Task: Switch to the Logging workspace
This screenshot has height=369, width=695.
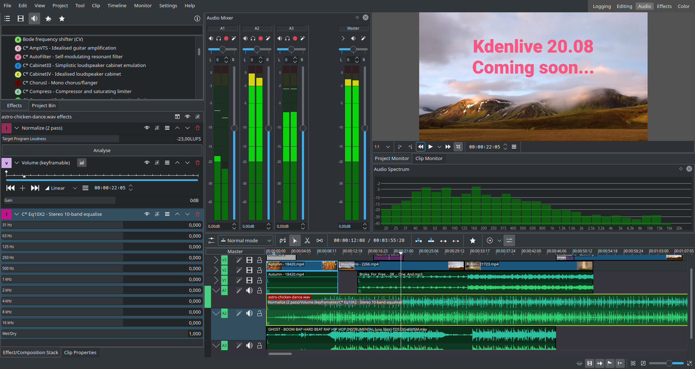Action: [602, 6]
